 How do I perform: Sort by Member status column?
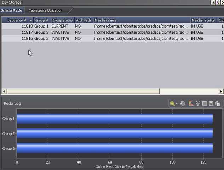(x=203, y=20)
